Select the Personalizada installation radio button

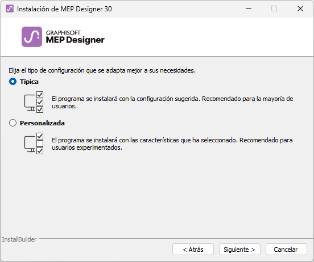click(x=13, y=123)
